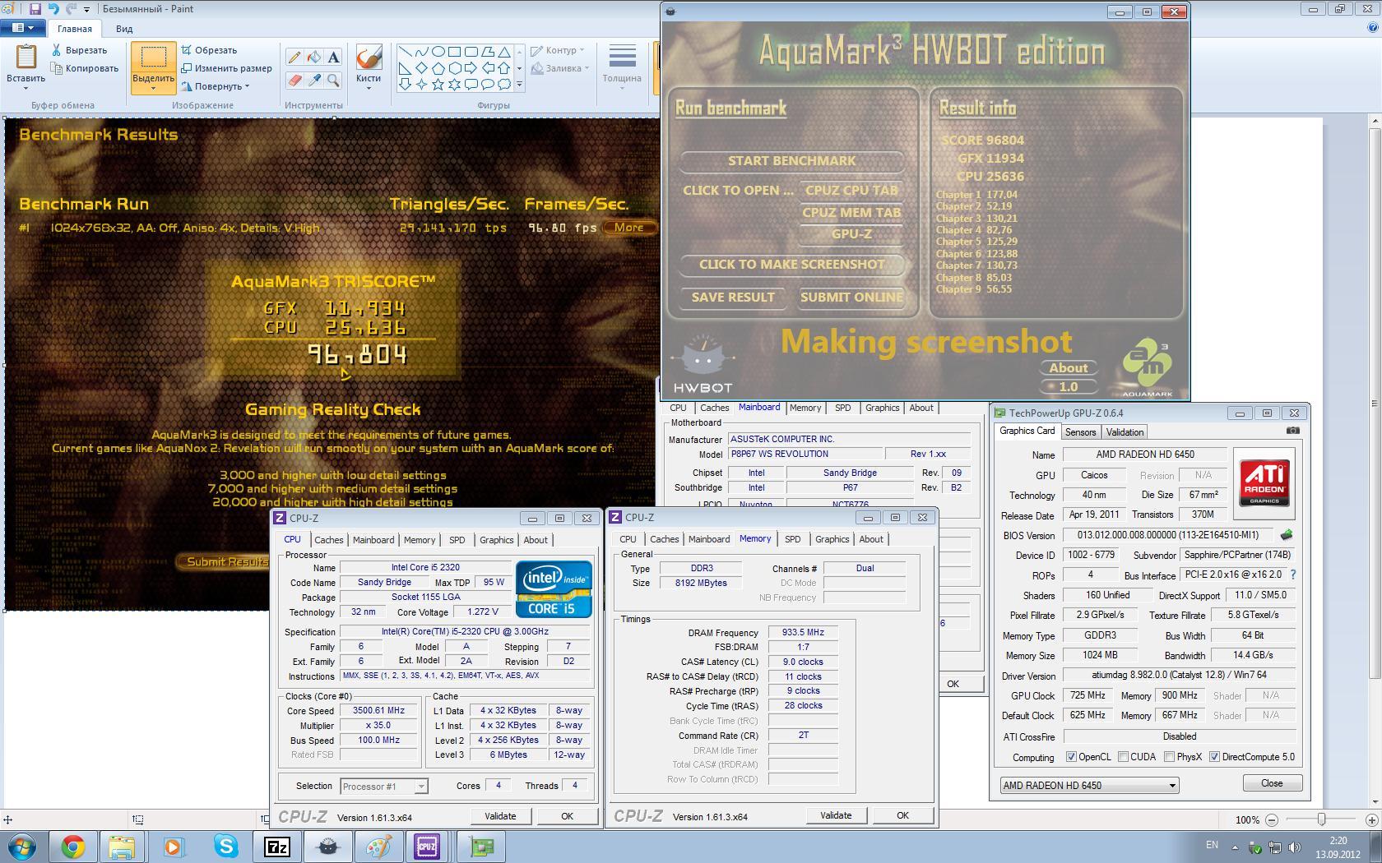Click the GPU-Z BIOS save chip icon
Viewport: 1382px width, 863px height.
(1287, 535)
